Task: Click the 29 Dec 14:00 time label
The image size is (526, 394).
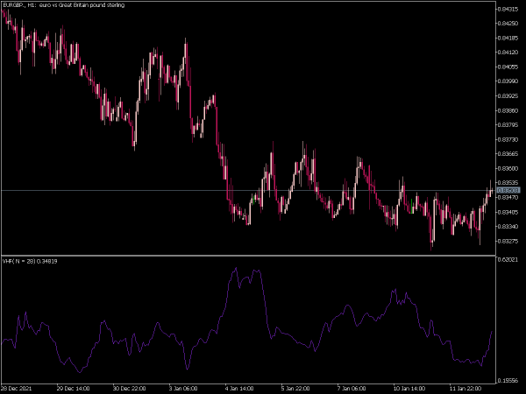Action: pyautogui.click(x=73, y=389)
